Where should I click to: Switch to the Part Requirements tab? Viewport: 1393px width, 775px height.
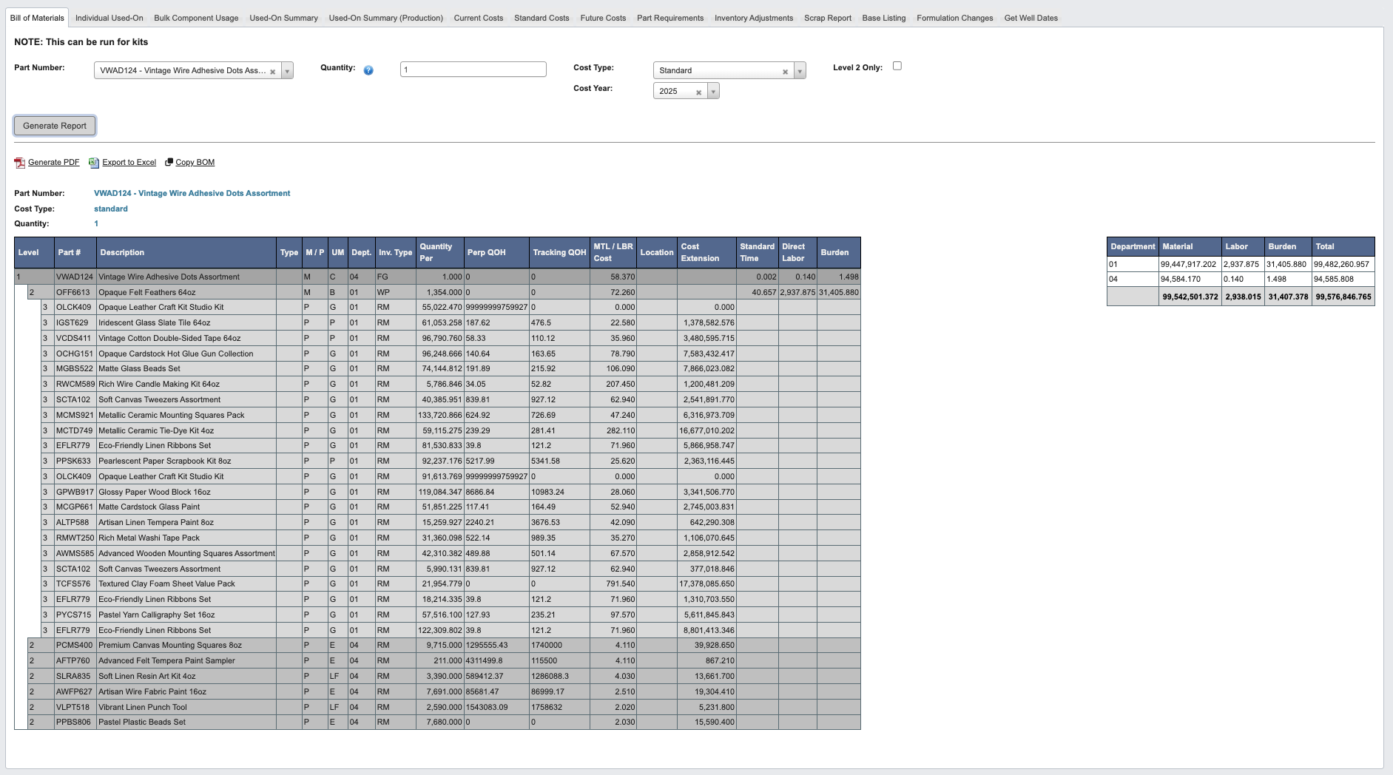click(x=670, y=18)
